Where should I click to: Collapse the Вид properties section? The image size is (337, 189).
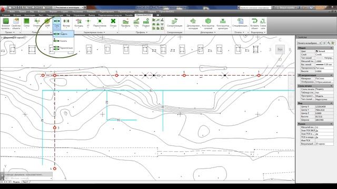coord(331,103)
